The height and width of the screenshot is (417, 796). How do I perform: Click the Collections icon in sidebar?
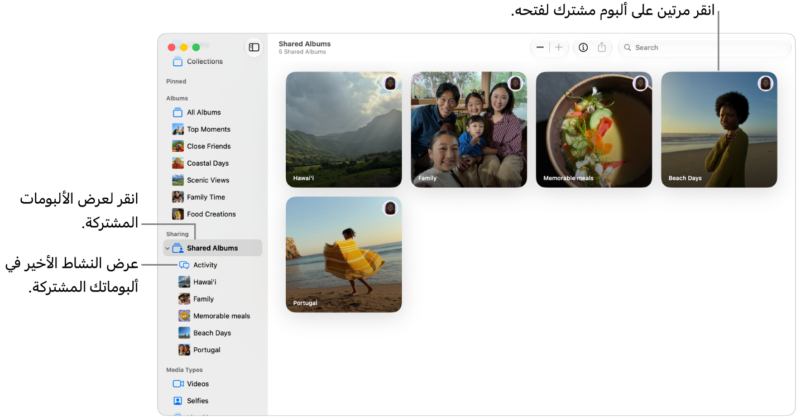point(178,61)
